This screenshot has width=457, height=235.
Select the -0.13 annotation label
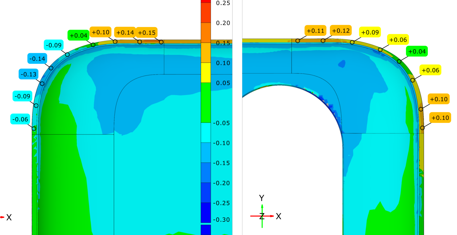(x=28, y=74)
